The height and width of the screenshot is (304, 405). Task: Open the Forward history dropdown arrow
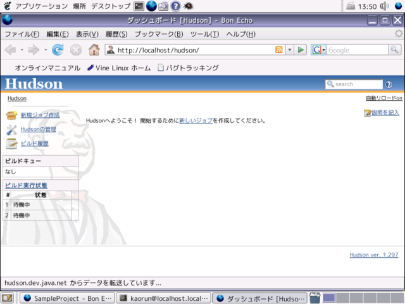(46, 49)
